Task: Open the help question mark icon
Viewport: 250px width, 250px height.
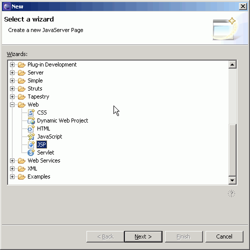Action: coord(231,193)
